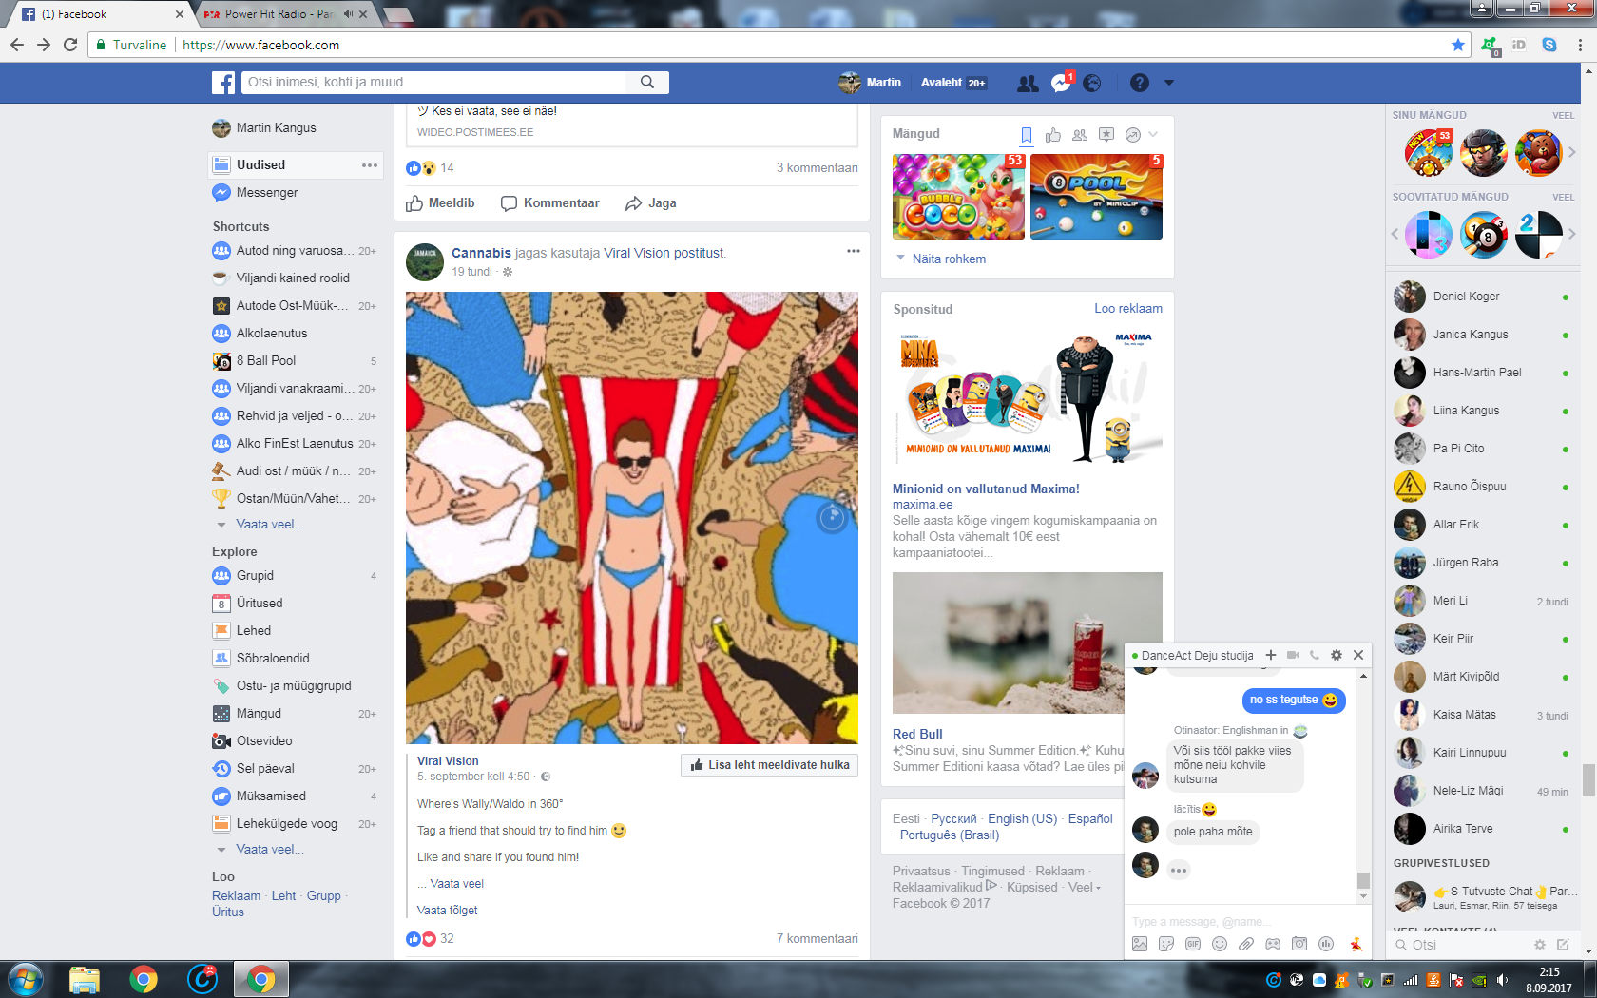
Task: Expand the post text with Vaata veel
Action: (456, 884)
